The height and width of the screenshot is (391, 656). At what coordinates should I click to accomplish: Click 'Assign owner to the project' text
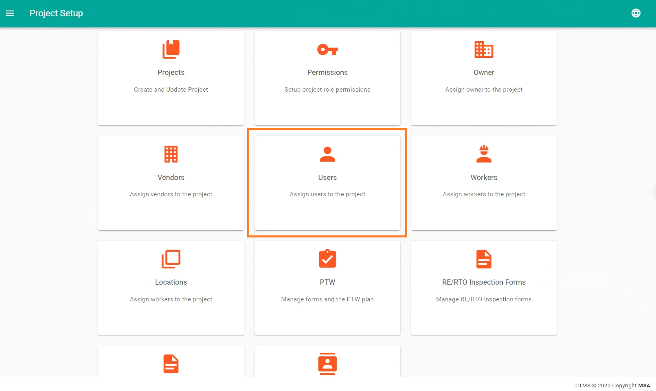484,90
